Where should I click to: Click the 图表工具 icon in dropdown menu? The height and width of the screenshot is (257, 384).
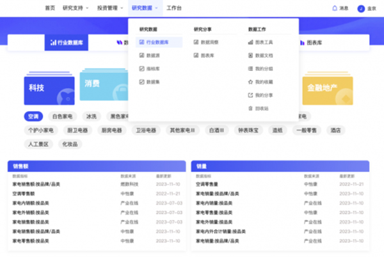(x=250, y=42)
